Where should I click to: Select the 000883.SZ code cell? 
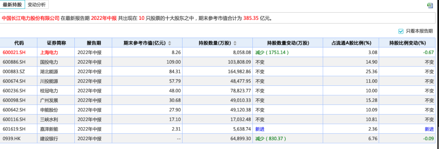coord(19,71)
